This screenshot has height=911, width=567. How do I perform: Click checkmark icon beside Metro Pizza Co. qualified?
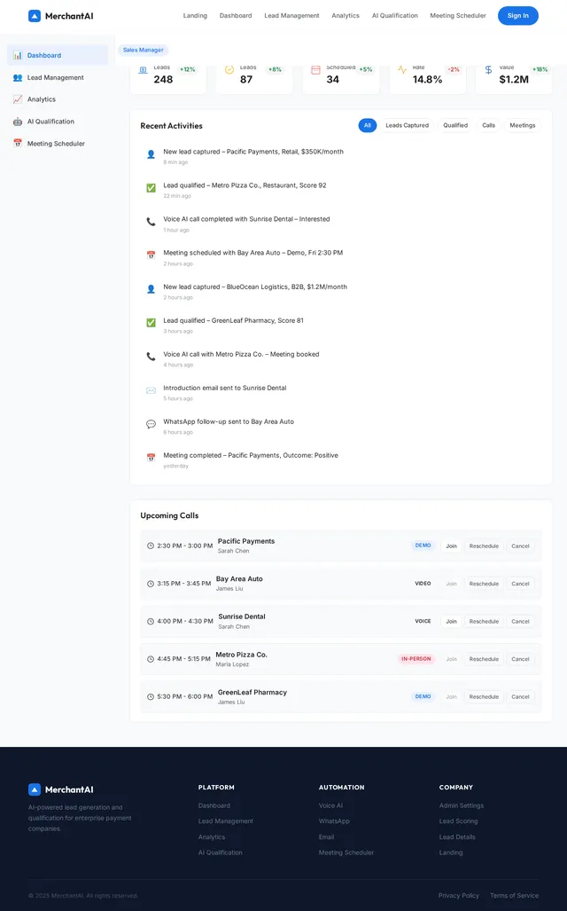tap(151, 188)
